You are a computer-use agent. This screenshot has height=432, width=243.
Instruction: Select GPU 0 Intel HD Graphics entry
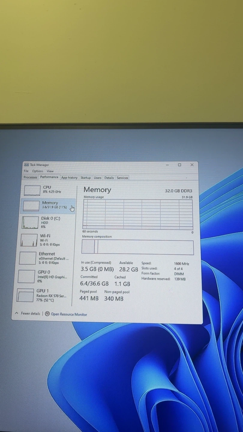click(x=26, y=277)
